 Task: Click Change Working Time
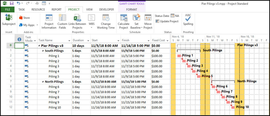[106, 22]
